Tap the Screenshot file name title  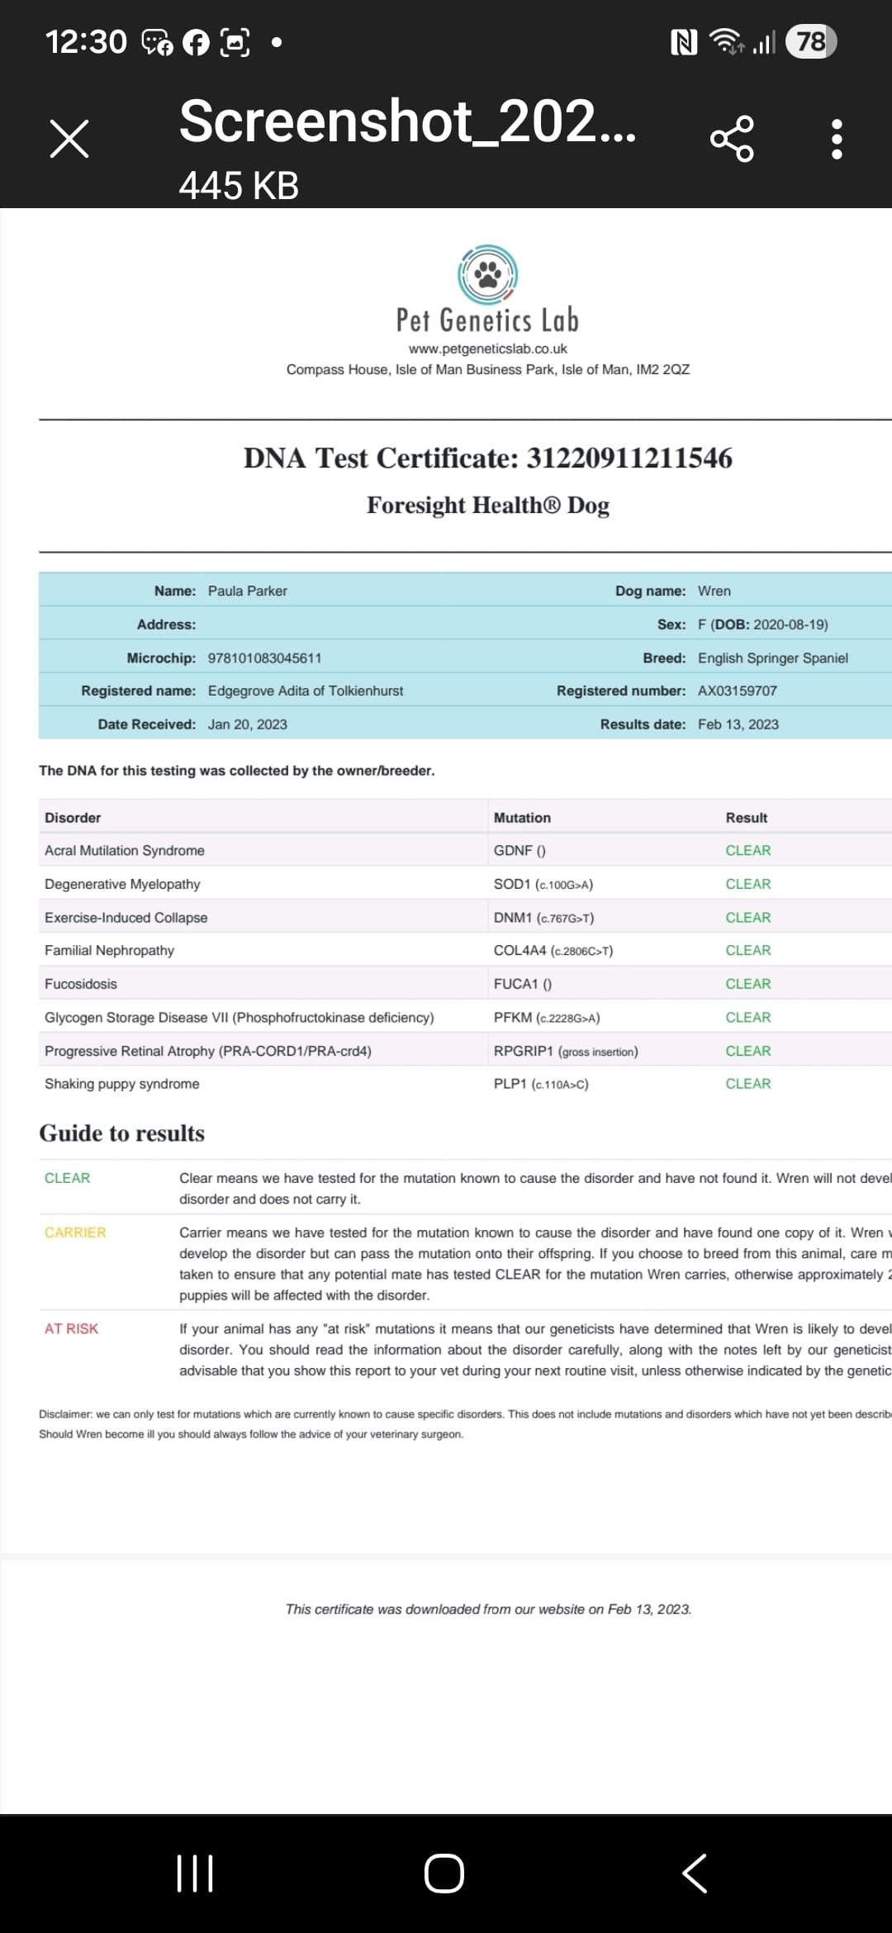tap(407, 122)
